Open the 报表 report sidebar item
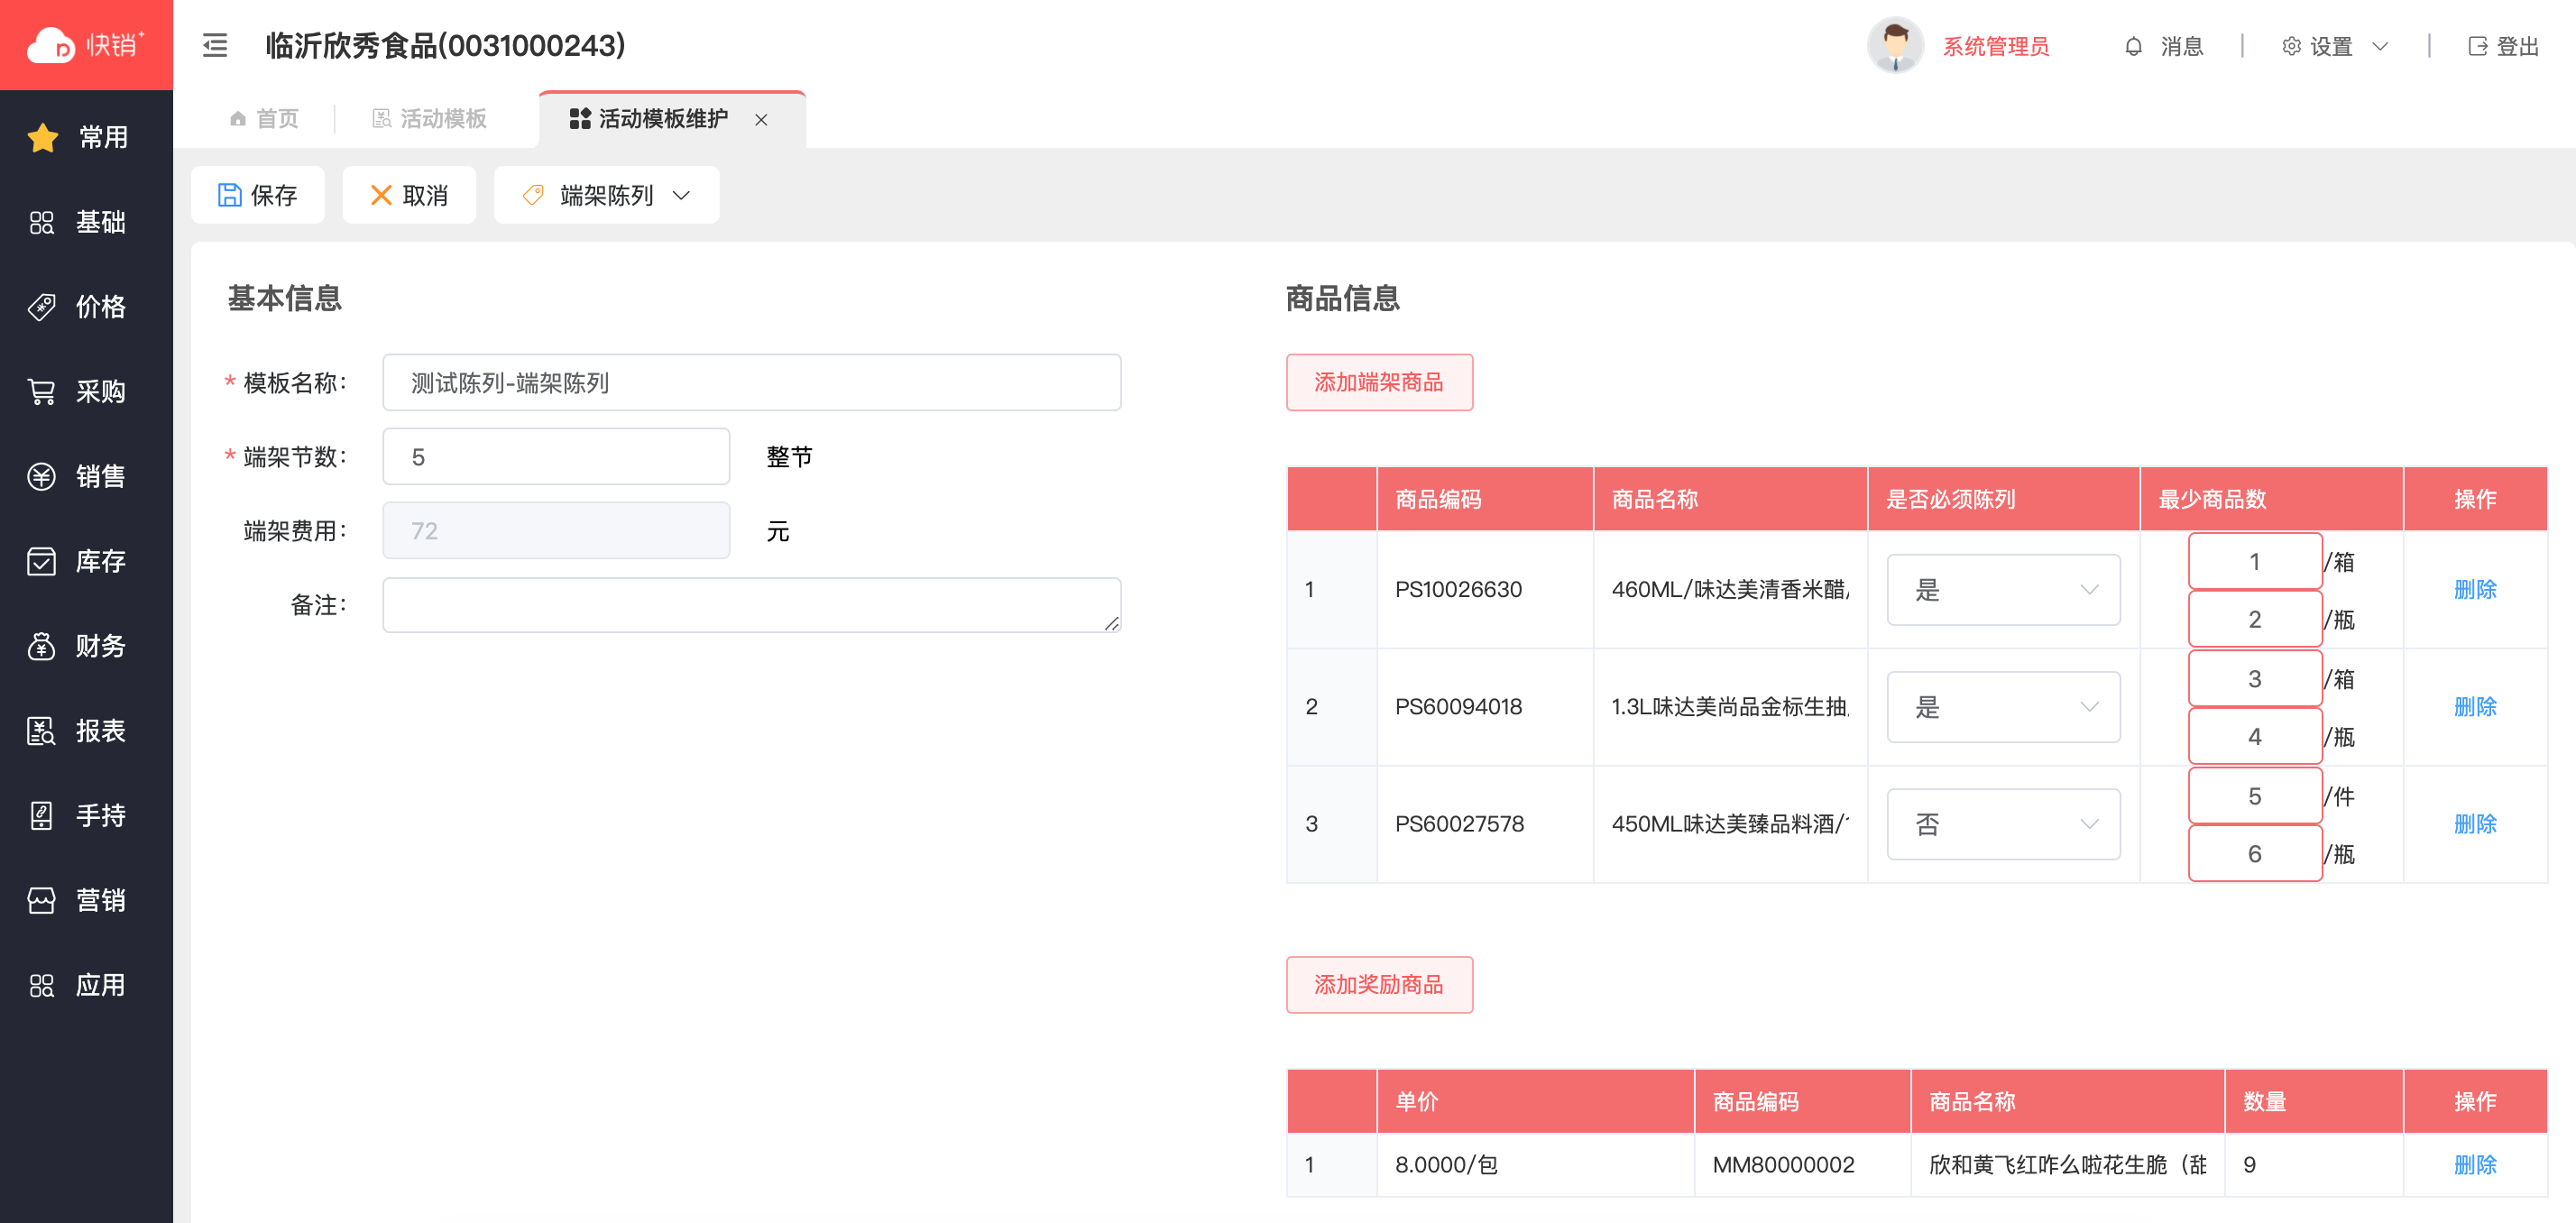Viewport: 2576px width, 1223px height. coord(86,731)
